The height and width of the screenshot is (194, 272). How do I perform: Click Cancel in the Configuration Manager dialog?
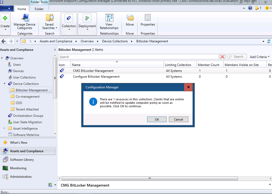tap(178, 119)
